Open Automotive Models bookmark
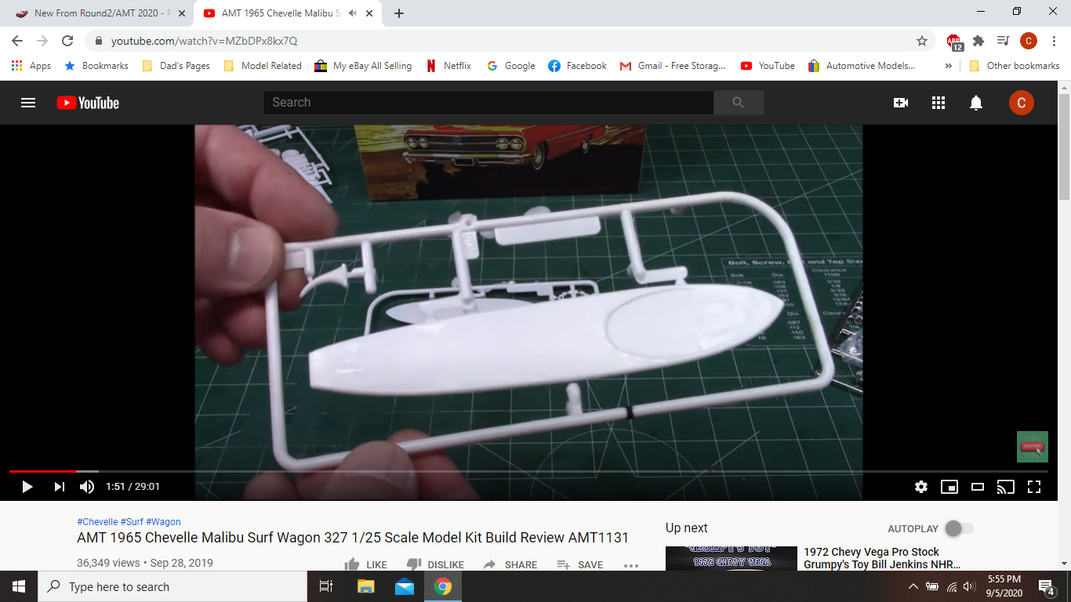The width and height of the screenshot is (1071, 602). click(x=861, y=66)
